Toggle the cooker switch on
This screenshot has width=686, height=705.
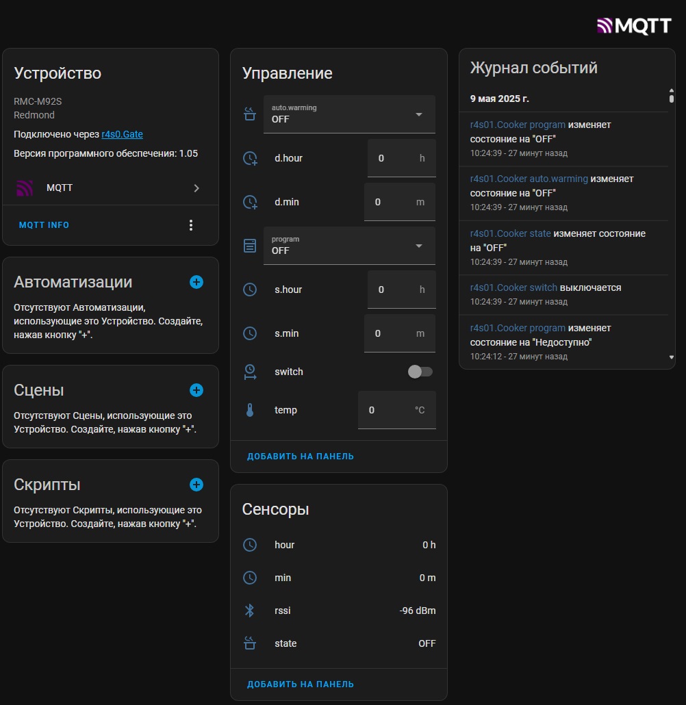coord(420,372)
